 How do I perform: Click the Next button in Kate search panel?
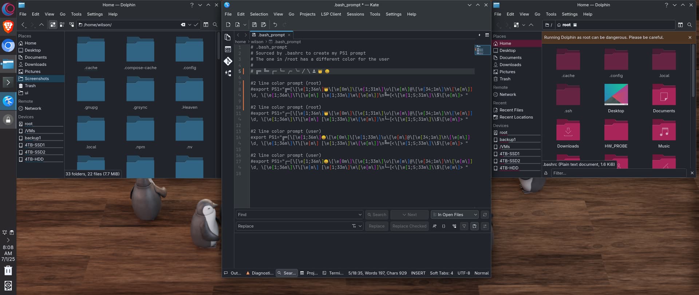(x=410, y=215)
